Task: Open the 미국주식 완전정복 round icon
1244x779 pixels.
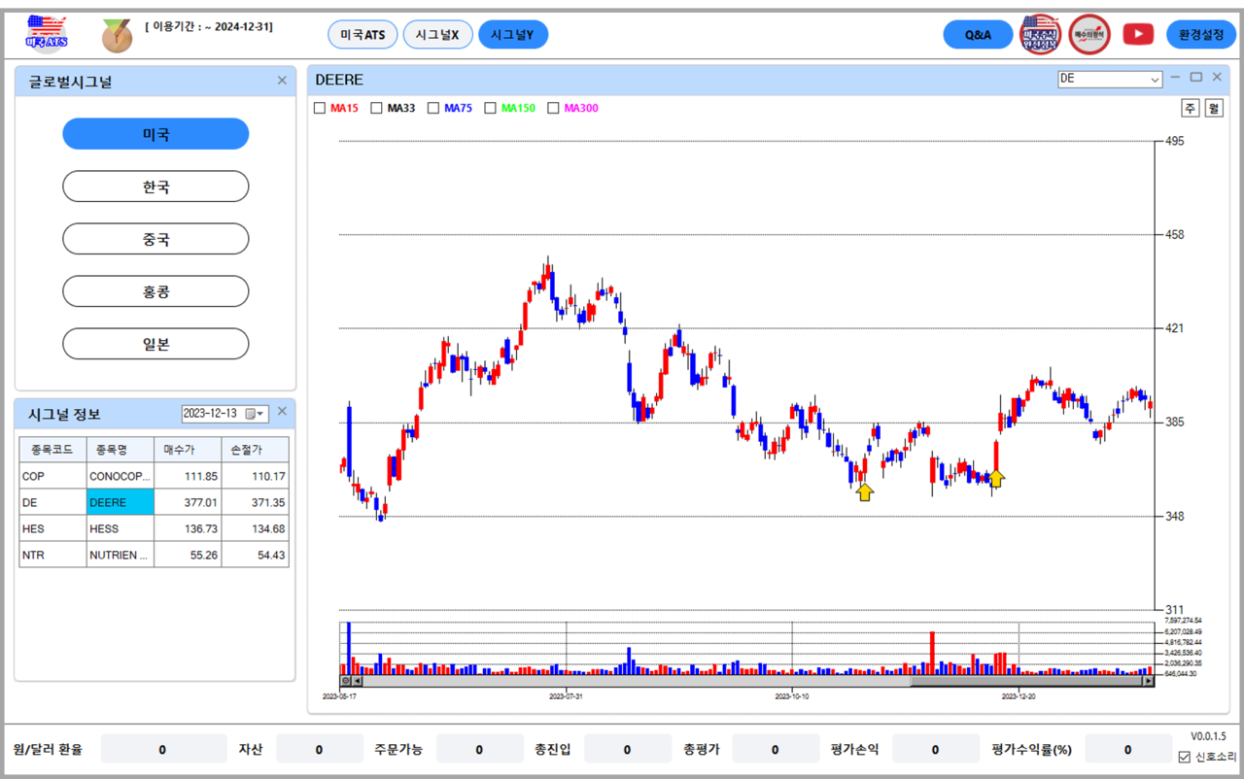Action: point(1040,35)
